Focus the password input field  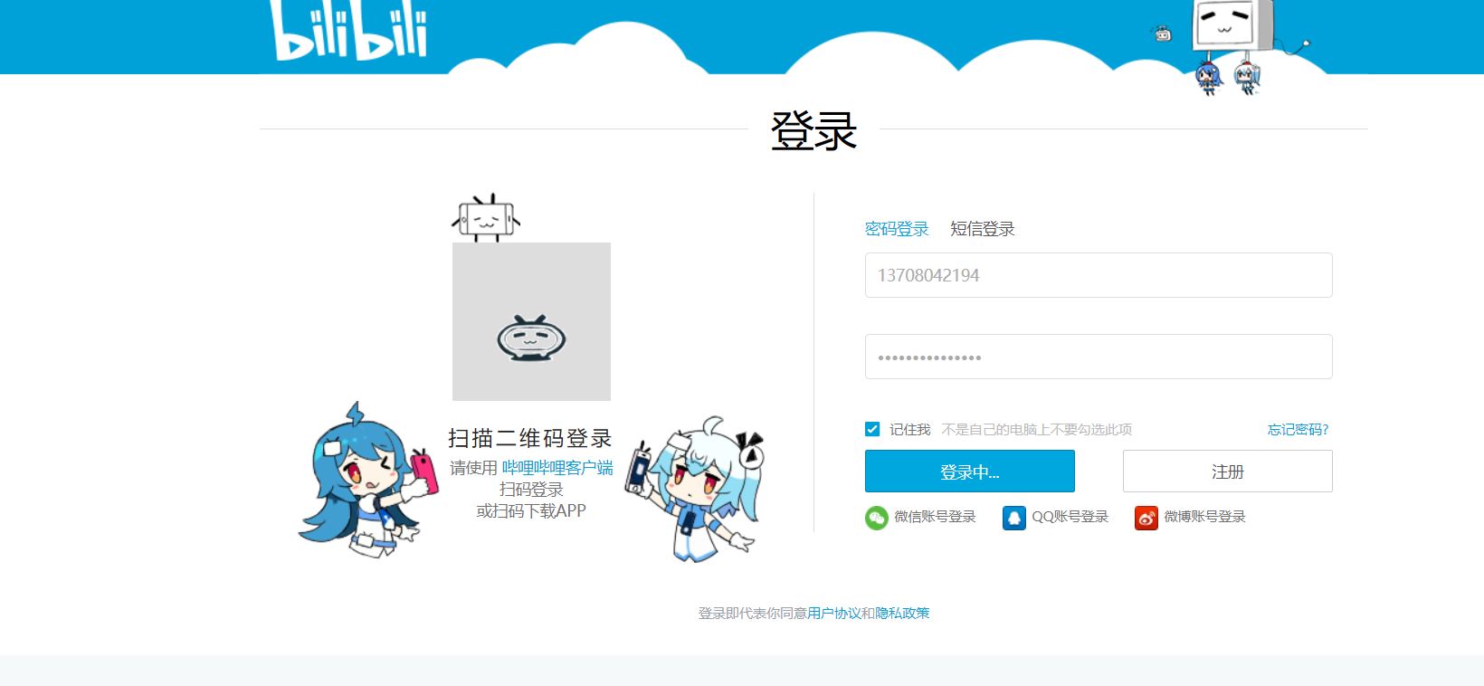[x=1099, y=357]
